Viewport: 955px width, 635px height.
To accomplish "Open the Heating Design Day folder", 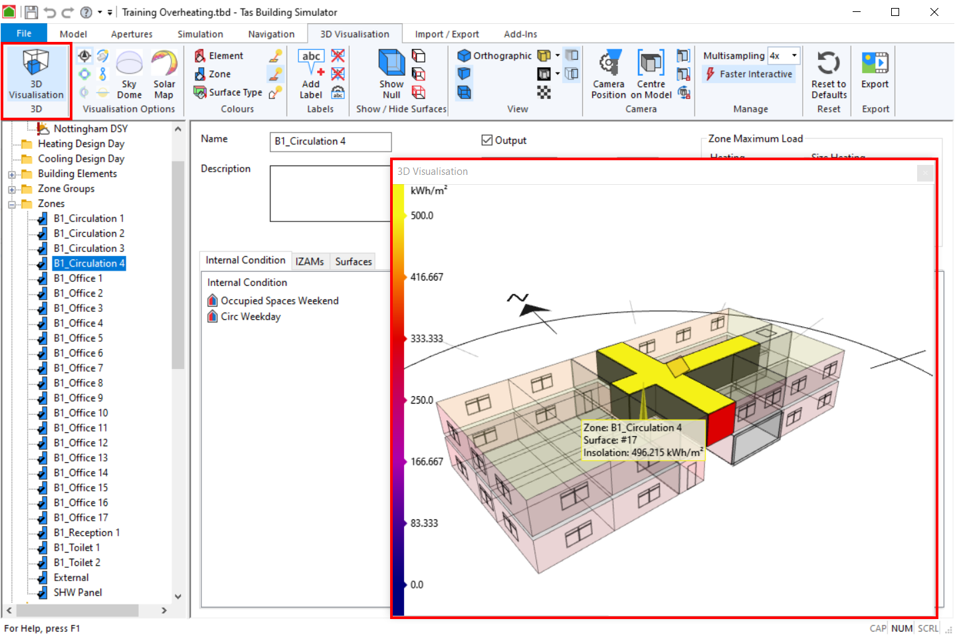I will (x=80, y=144).
